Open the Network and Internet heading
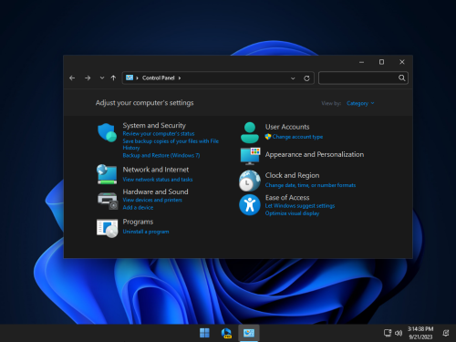Screen dimensions: 456x342 coord(156,170)
